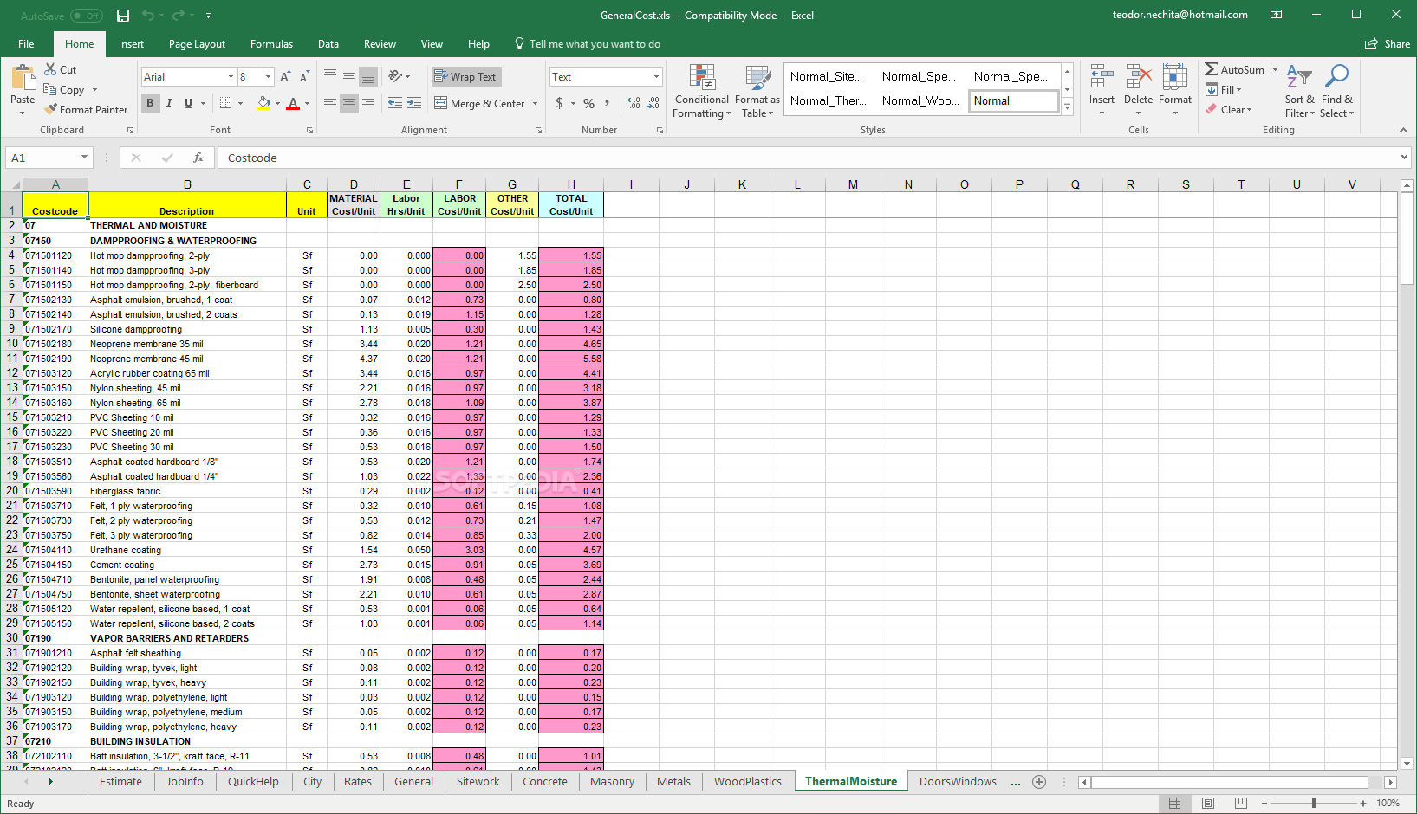Apply Percent Style format
Screen dimensions: 1417x814
click(x=589, y=103)
